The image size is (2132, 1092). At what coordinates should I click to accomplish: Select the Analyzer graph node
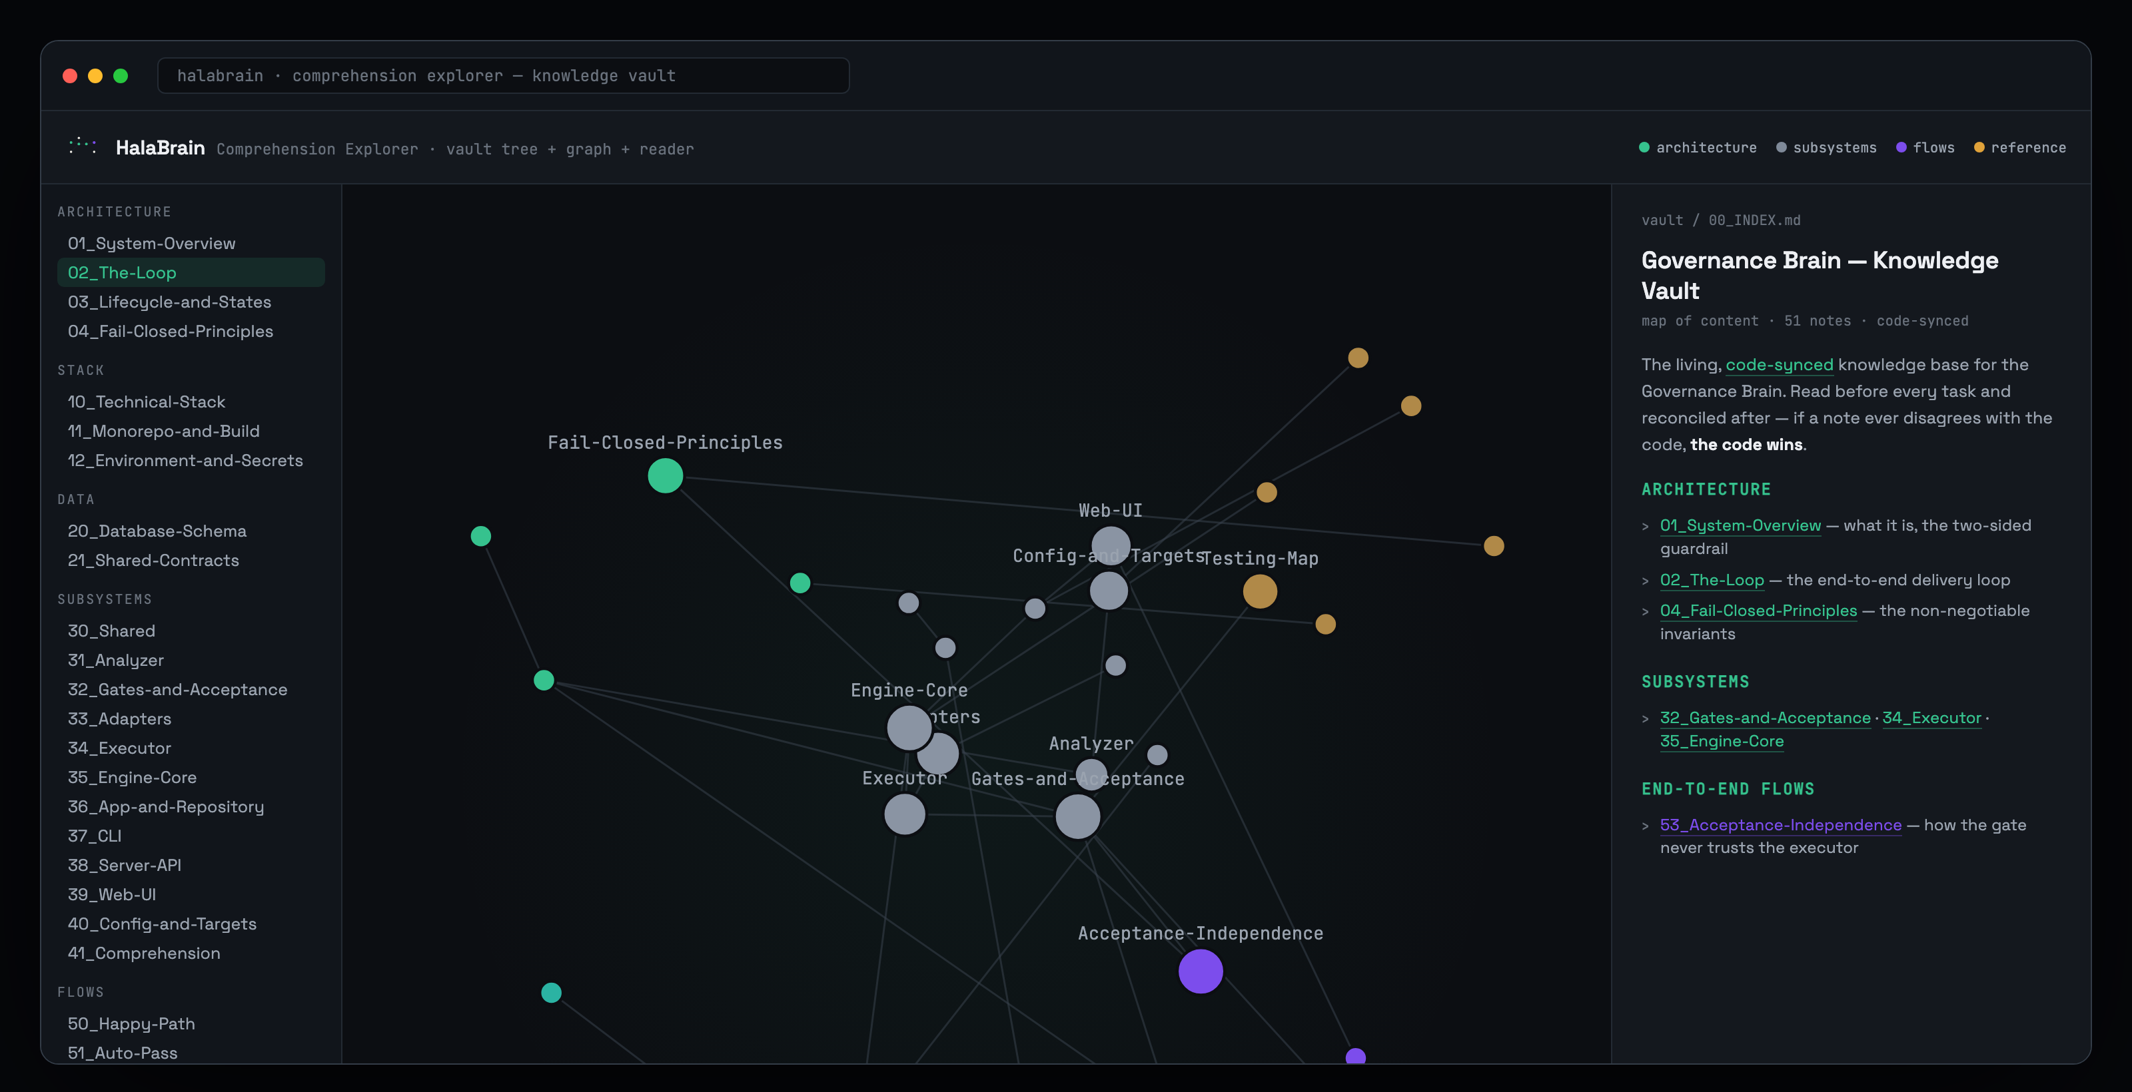tap(1091, 775)
